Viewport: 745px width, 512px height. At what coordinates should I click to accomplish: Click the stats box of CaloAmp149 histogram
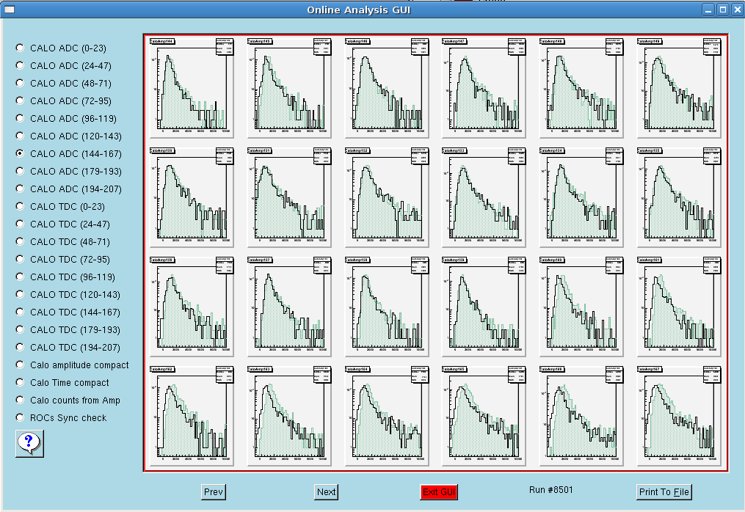click(x=712, y=46)
